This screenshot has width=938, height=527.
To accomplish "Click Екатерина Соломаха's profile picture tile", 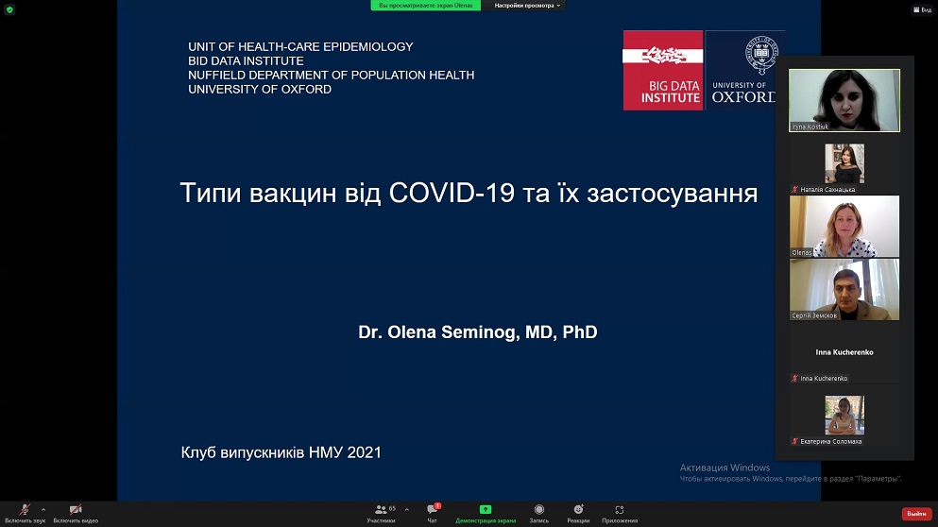I will (x=844, y=416).
